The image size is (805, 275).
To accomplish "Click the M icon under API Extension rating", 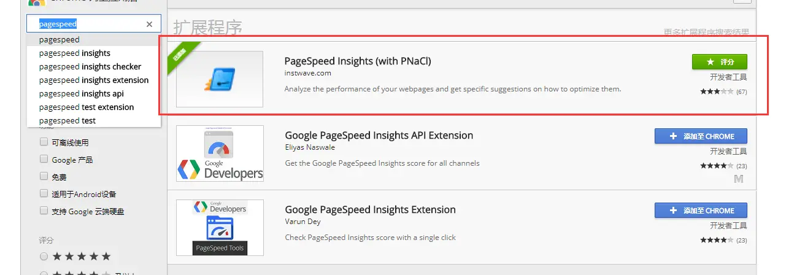I will point(739,179).
